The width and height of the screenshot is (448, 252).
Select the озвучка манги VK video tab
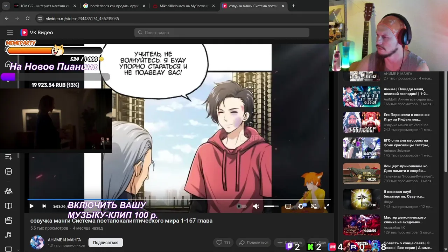[254, 6]
